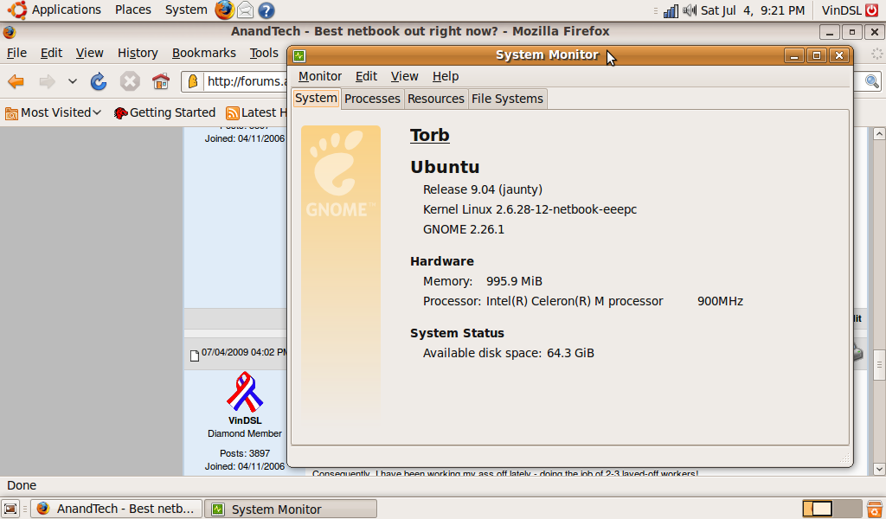Switch to the Processes tab
Image resolution: width=886 pixels, height=519 pixels.
[x=372, y=99]
